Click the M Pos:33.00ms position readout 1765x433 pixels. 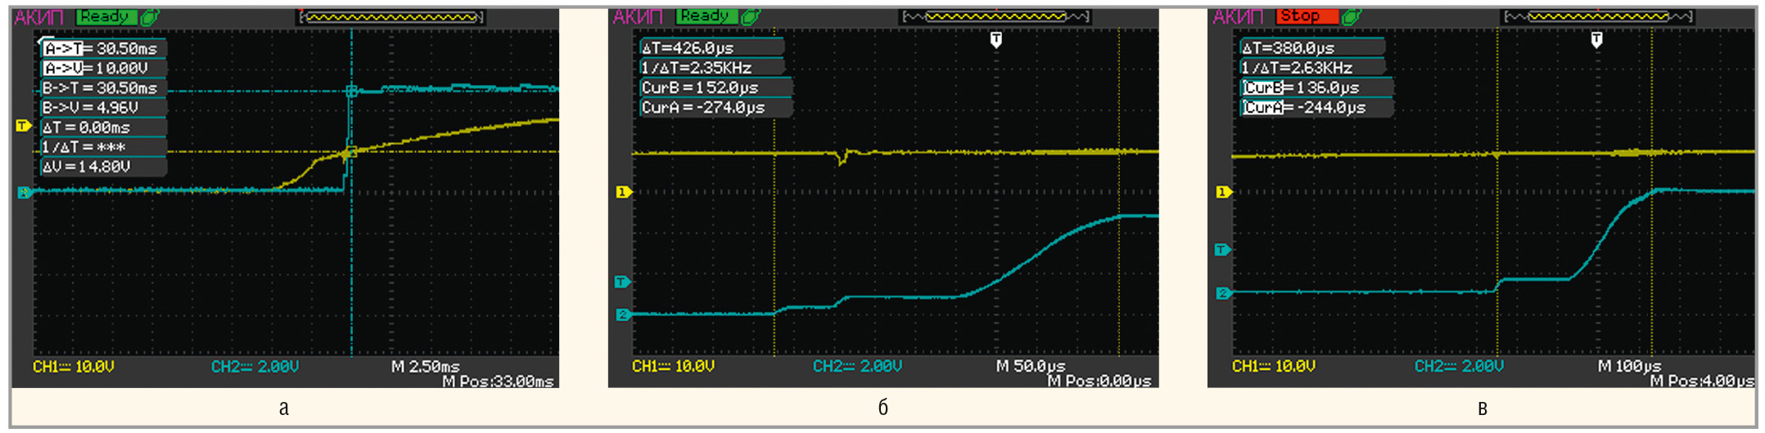click(x=498, y=382)
